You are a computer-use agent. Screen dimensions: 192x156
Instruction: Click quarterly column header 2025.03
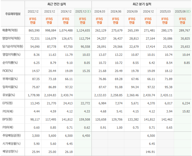pos(165,12)
